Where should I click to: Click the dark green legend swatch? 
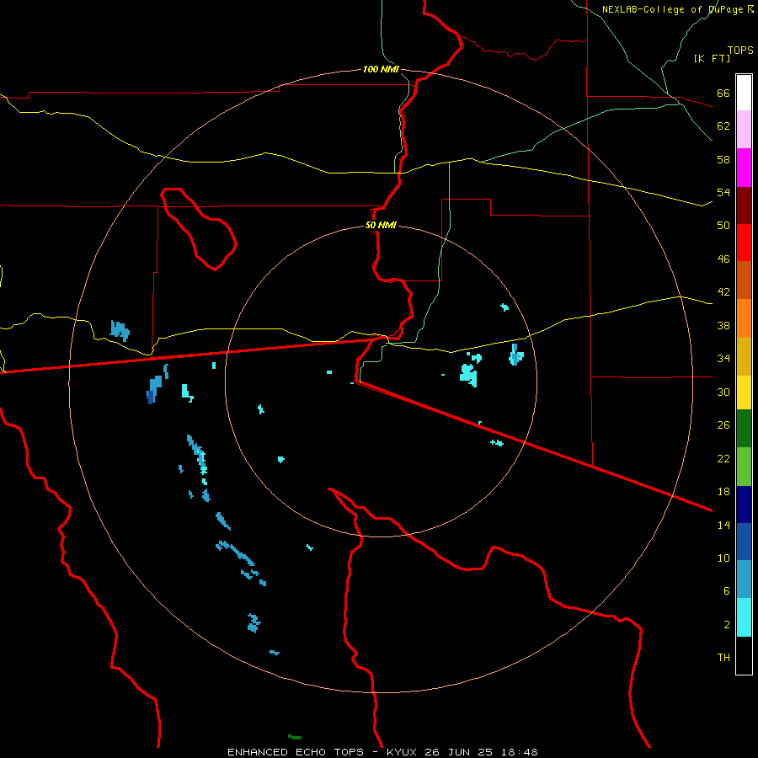click(744, 429)
